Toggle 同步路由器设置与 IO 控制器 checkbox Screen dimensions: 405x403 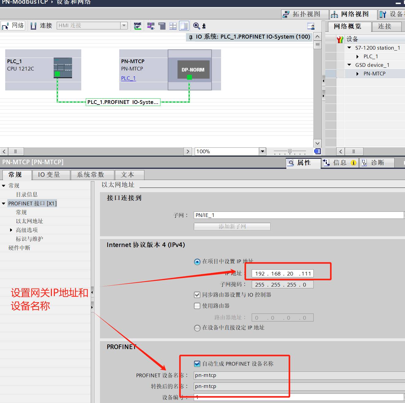coord(197,295)
